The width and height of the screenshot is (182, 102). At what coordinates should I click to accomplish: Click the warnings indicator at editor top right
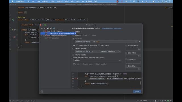pyautogui.click(x=166, y=8)
